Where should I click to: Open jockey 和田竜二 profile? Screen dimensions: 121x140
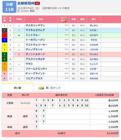click(x=94, y=30)
